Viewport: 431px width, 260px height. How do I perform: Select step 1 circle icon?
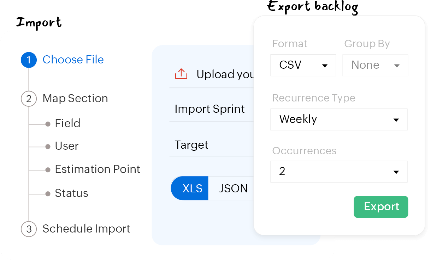[x=29, y=60]
